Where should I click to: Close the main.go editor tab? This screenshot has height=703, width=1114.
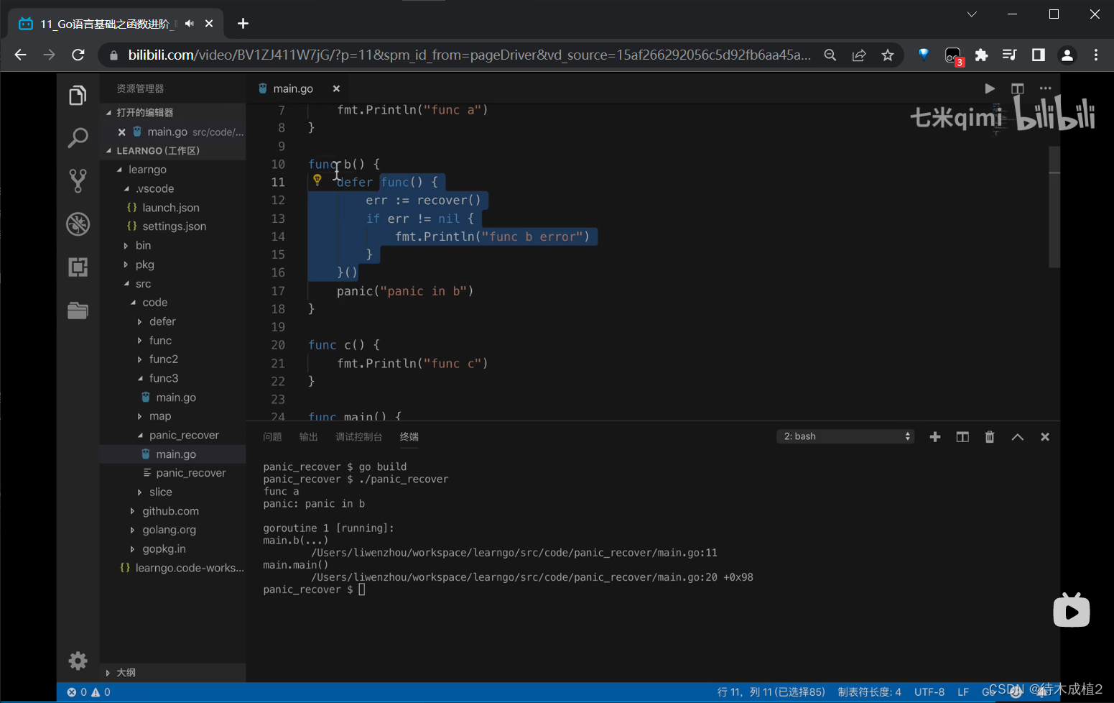[336, 88]
